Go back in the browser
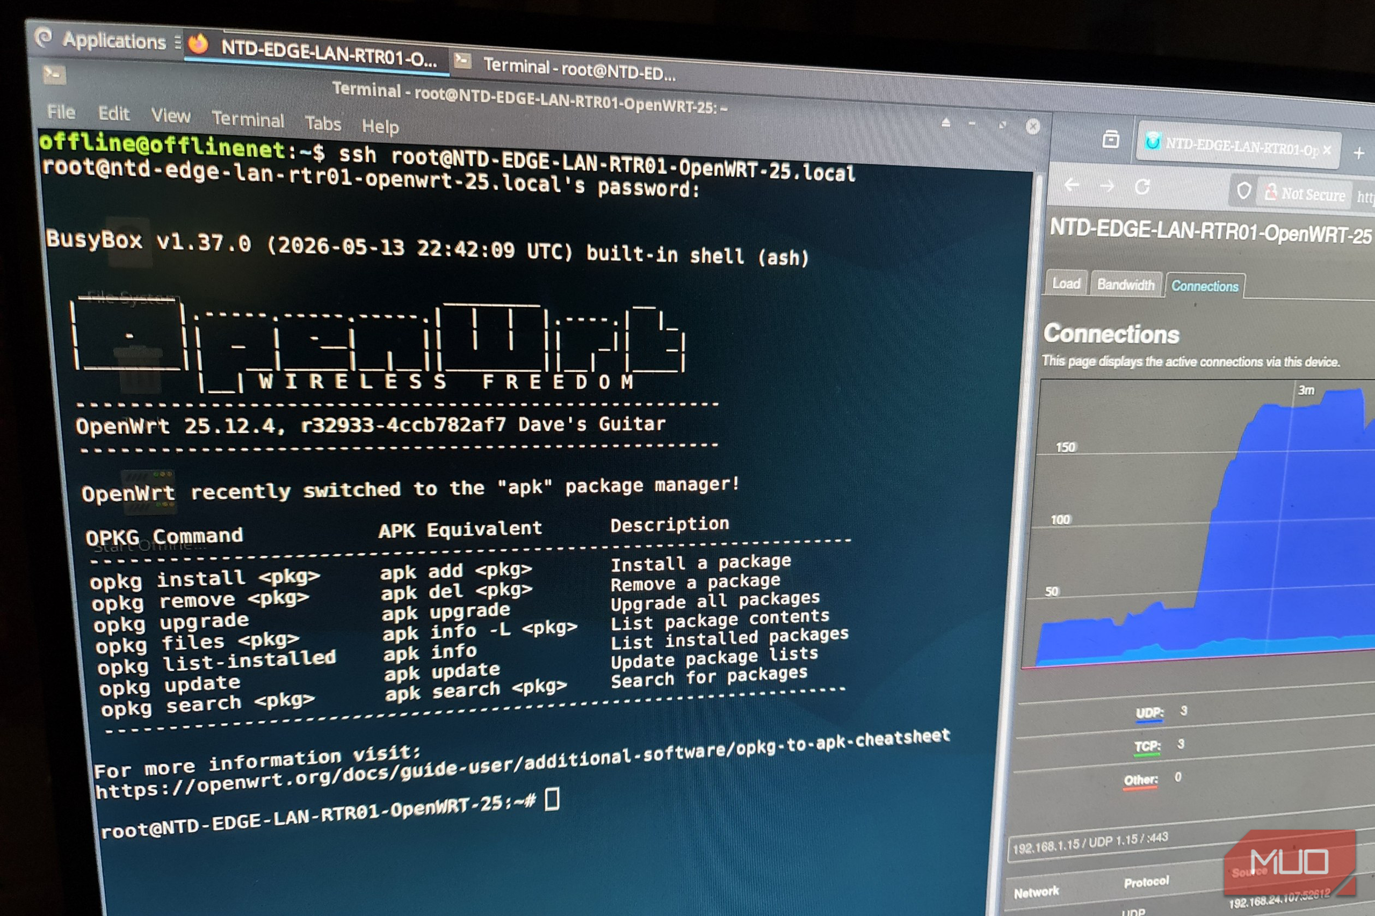Screen dimensions: 1375x916 click(1071, 185)
